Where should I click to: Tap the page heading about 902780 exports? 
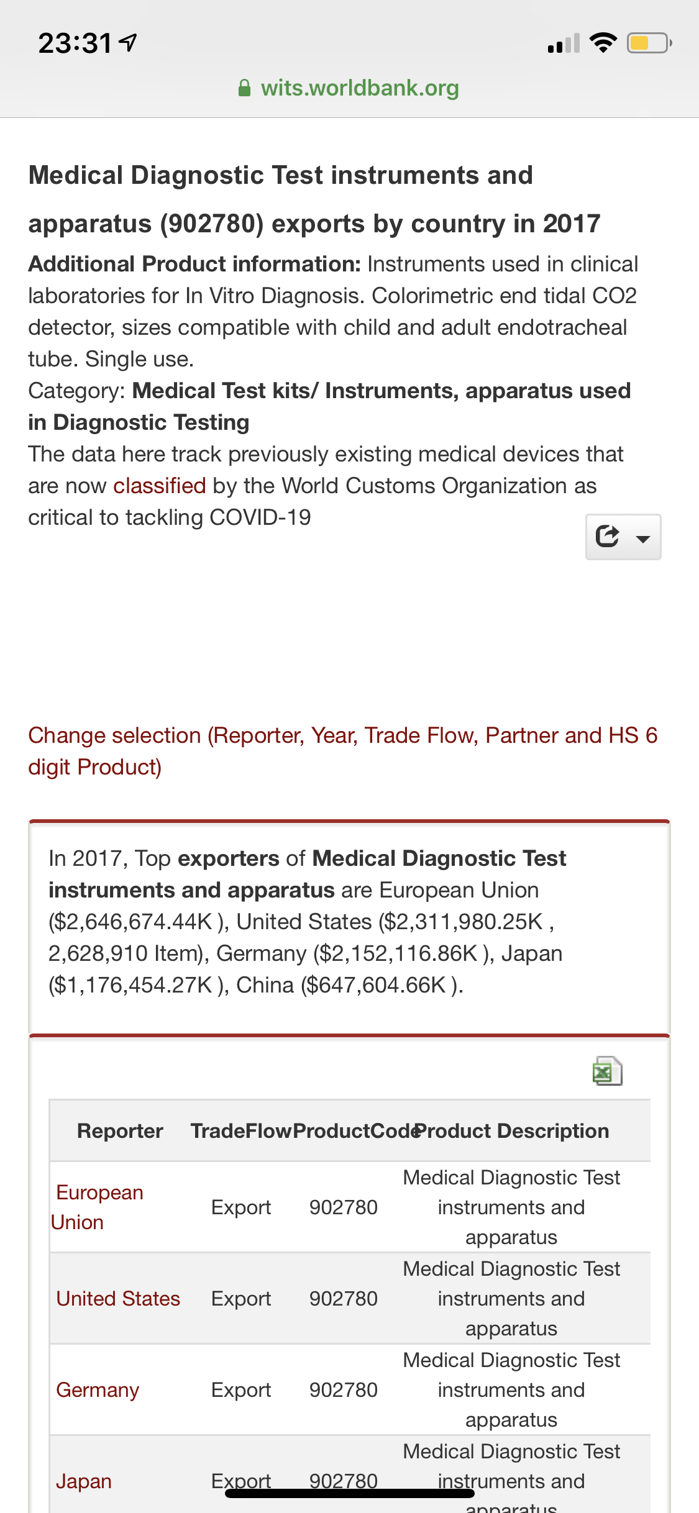(314, 199)
